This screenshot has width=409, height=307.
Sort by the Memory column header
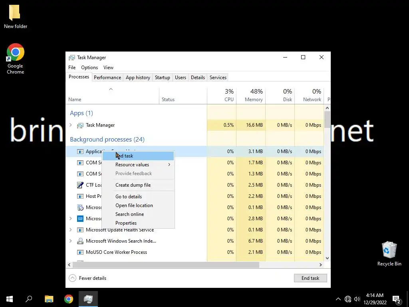[x=251, y=96]
